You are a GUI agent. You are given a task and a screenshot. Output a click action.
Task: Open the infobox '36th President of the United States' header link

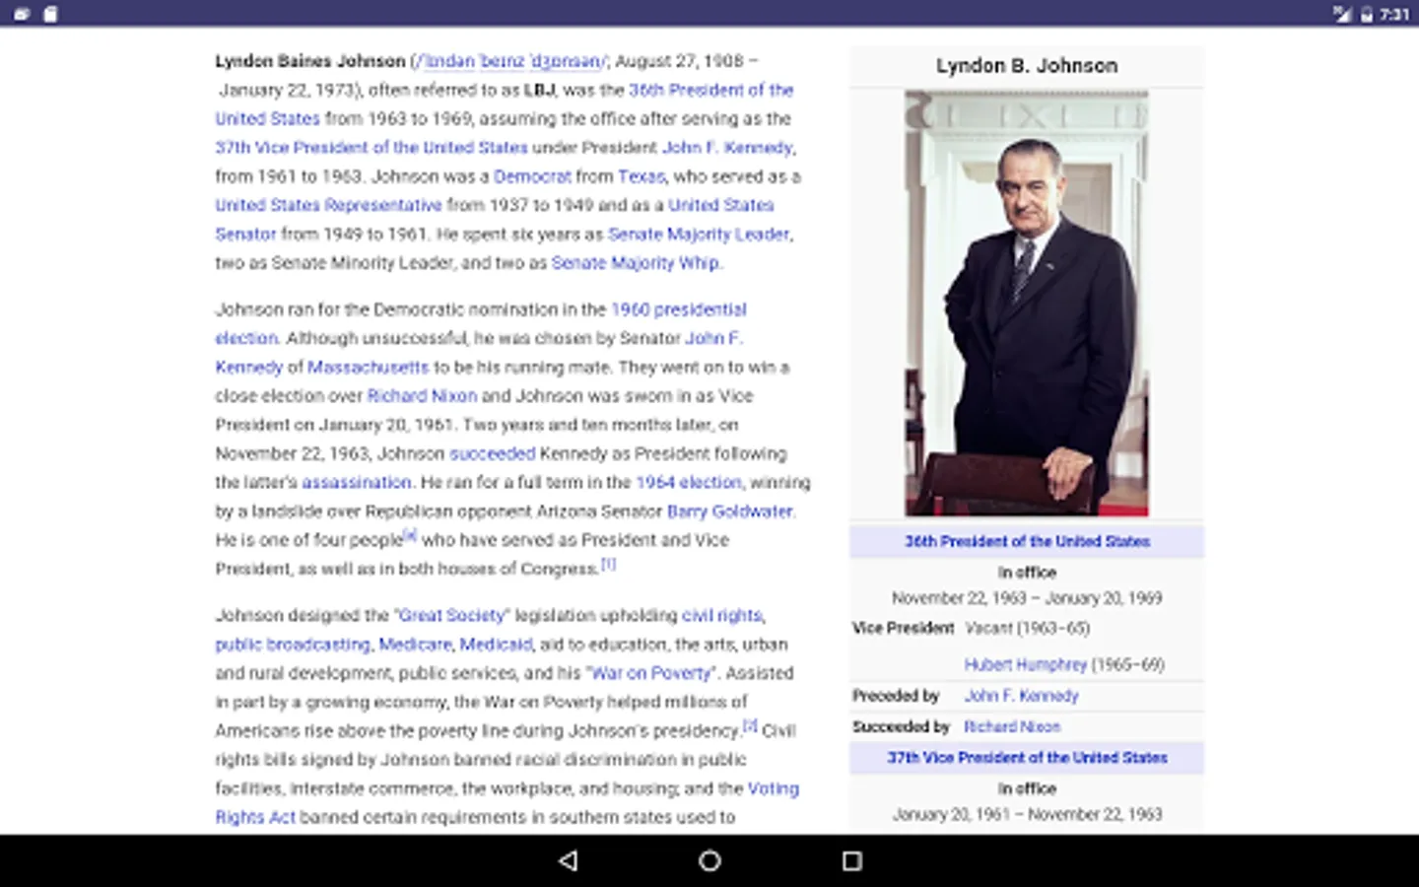[x=1027, y=542]
